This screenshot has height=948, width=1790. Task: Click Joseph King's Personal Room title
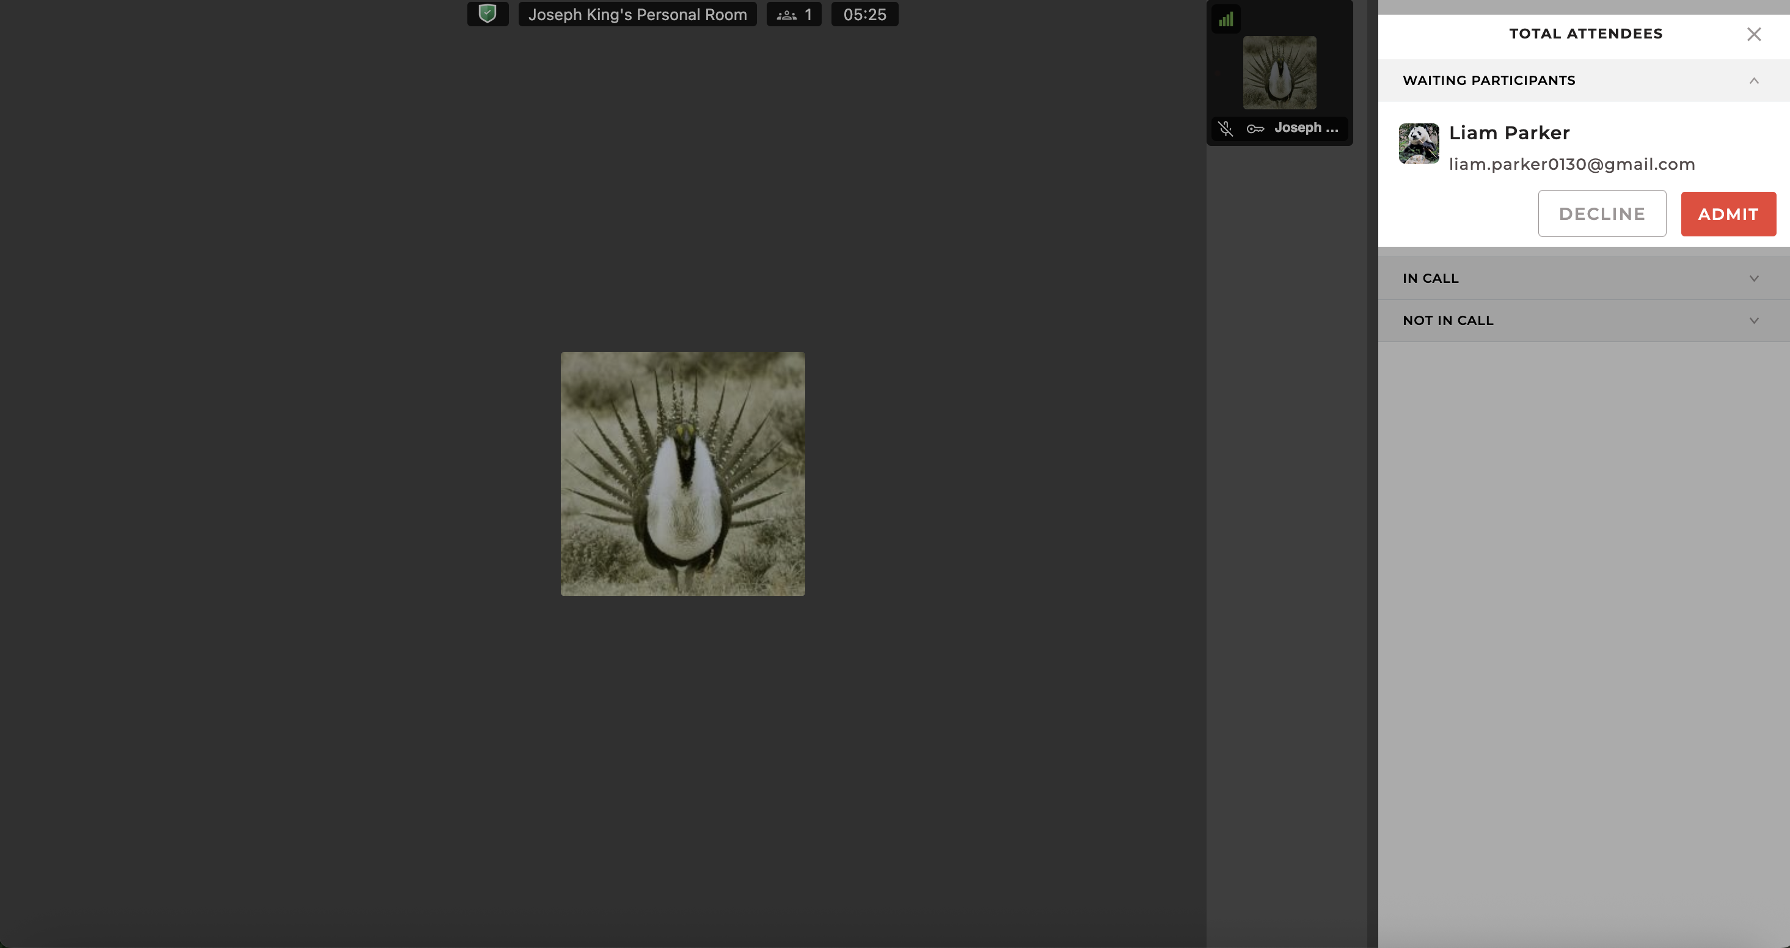(x=637, y=15)
